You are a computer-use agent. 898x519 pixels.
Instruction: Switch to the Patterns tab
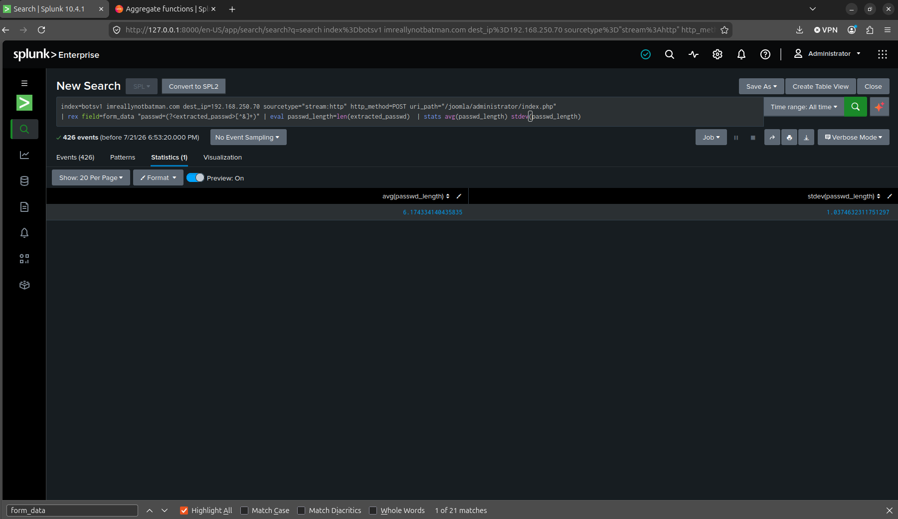[123, 157]
